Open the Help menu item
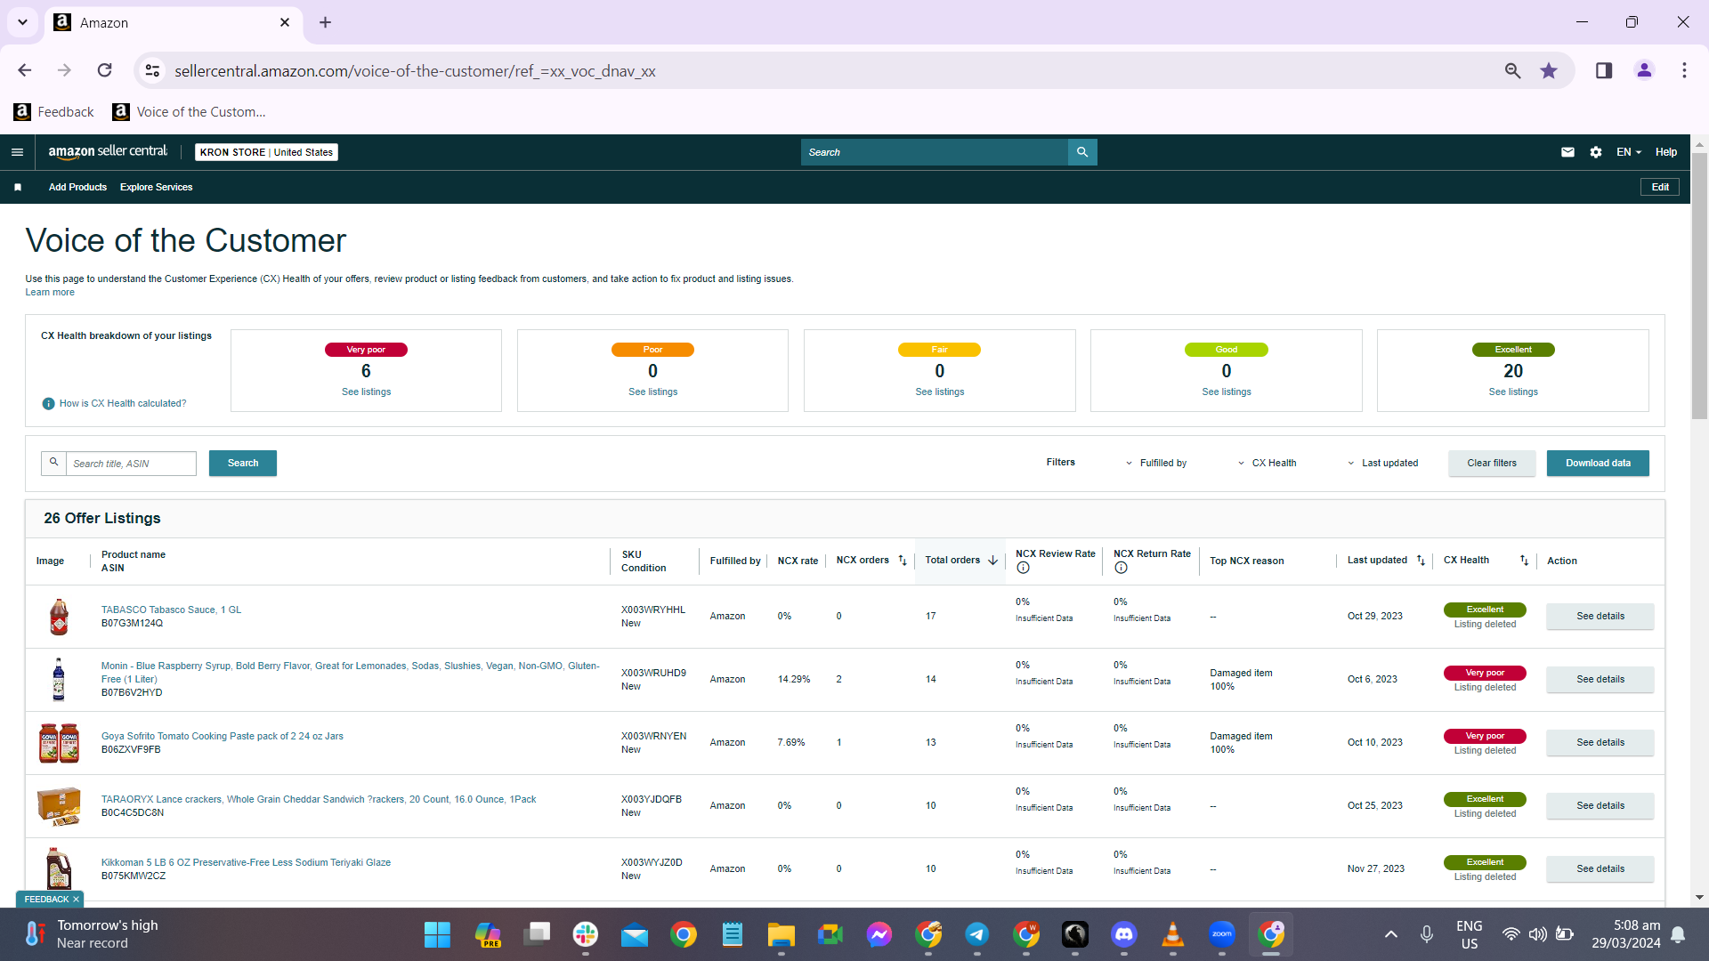The height and width of the screenshot is (961, 1709). pyautogui.click(x=1666, y=152)
